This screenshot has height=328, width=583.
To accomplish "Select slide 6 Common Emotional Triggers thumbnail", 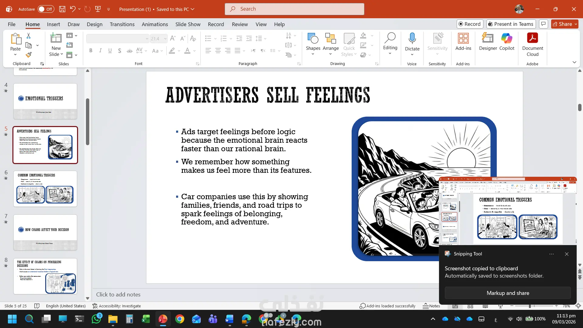I will pos(45,189).
